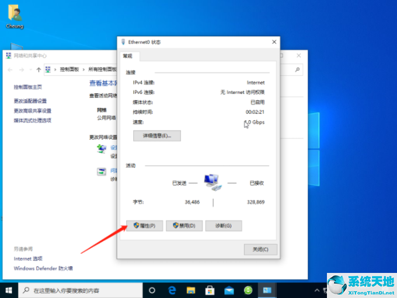Go up one level in Control Panel

click(x=39, y=70)
